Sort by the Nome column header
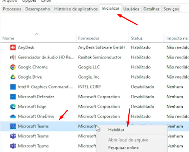Screen dimensions: 189x152 8,38
